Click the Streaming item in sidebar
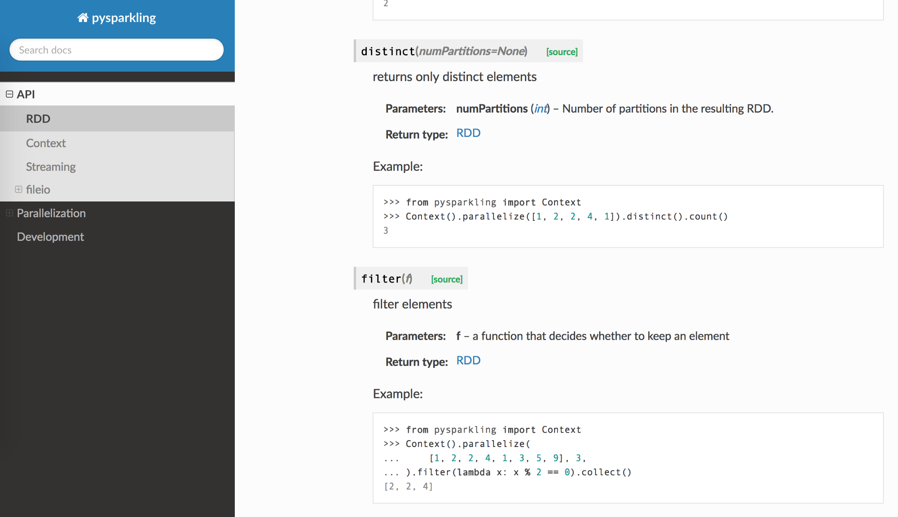 click(x=51, y=166)
